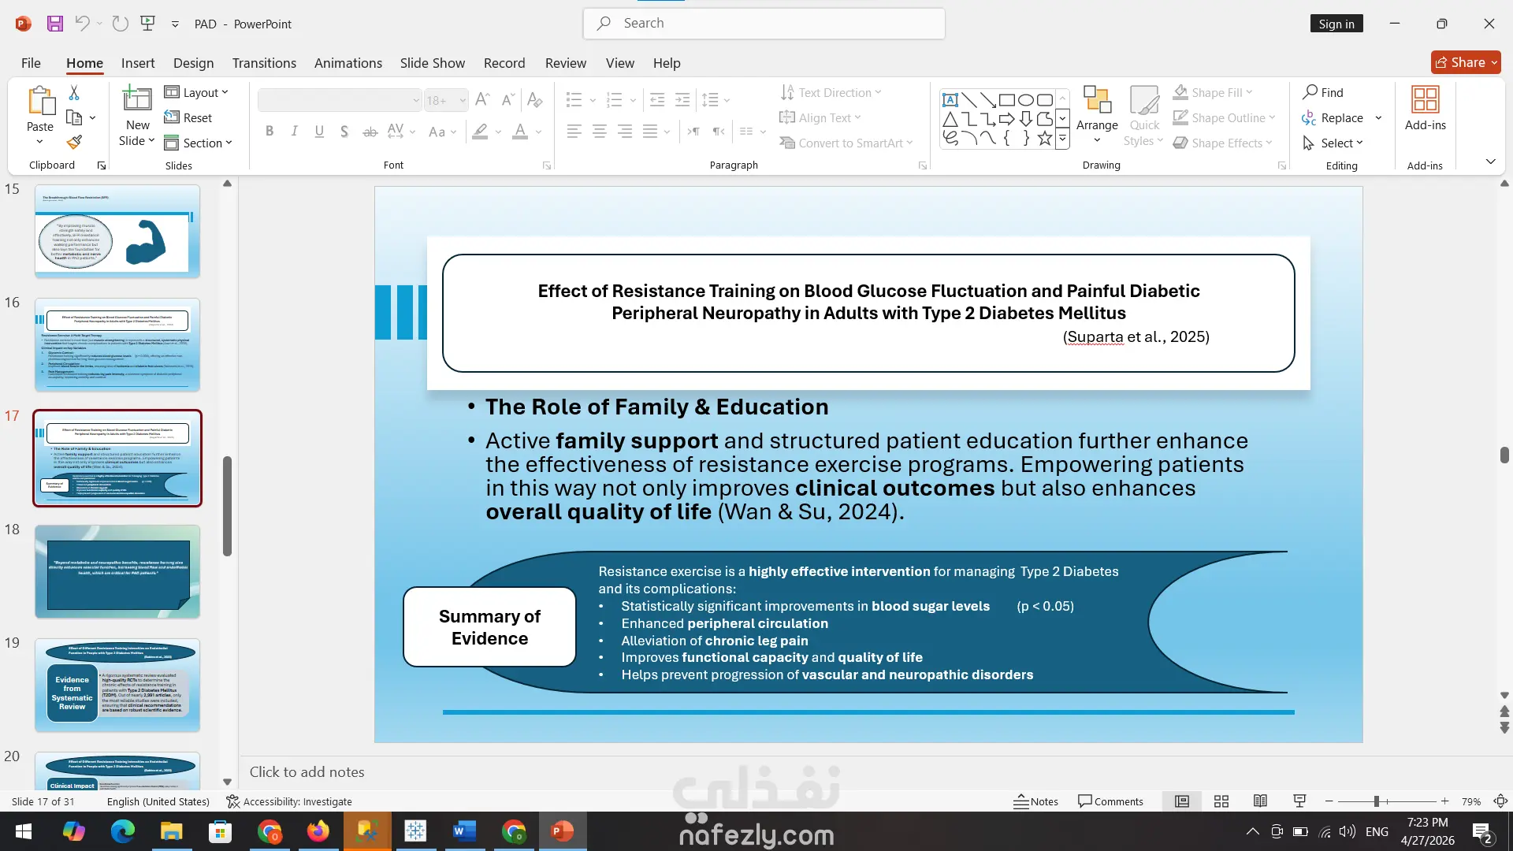The height and width of the screenshot is (851, 1513).
Task: Toggle Notes pane in status bar
Action: (x=1035, y=801)
